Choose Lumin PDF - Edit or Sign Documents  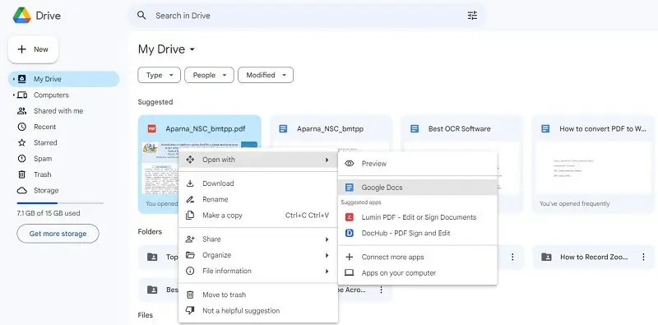coord(418,217)
